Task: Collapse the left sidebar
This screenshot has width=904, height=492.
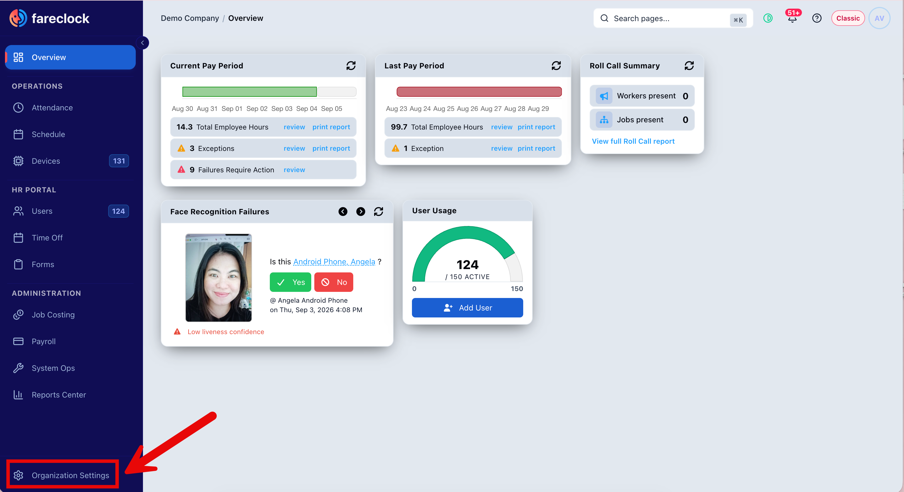Action: tap(142, 43)
